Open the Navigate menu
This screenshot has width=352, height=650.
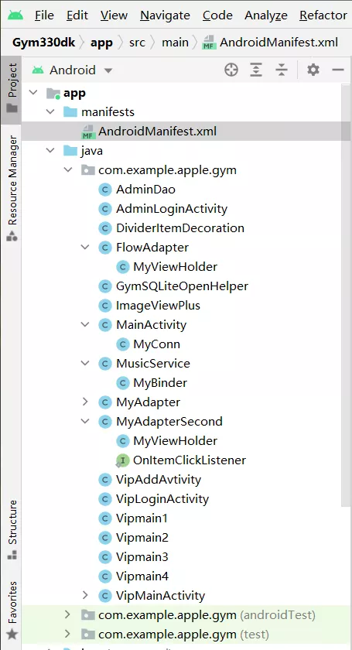(165, 15)
